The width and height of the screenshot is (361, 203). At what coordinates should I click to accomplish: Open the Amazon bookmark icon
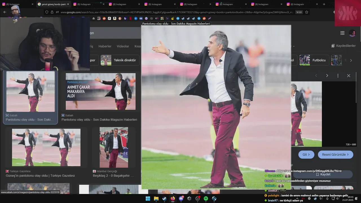(115, 18)
